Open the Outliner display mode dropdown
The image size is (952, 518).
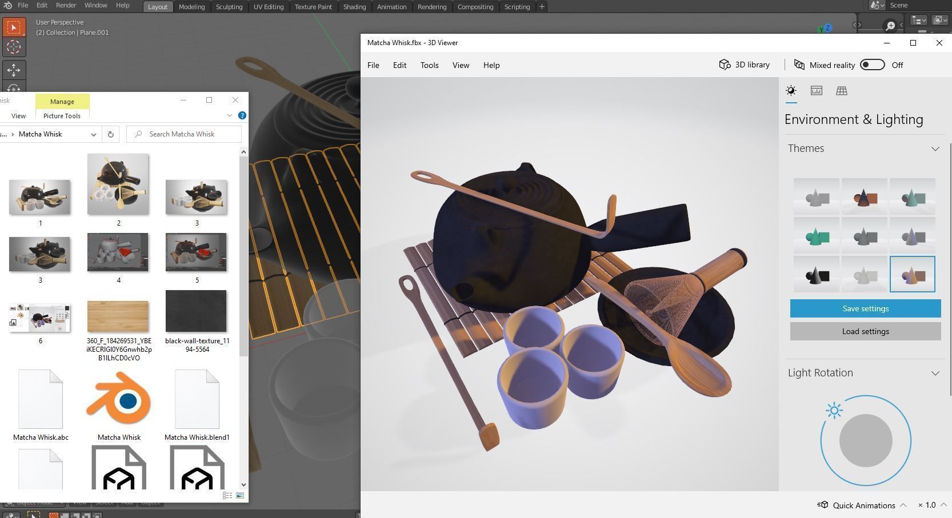940,21
